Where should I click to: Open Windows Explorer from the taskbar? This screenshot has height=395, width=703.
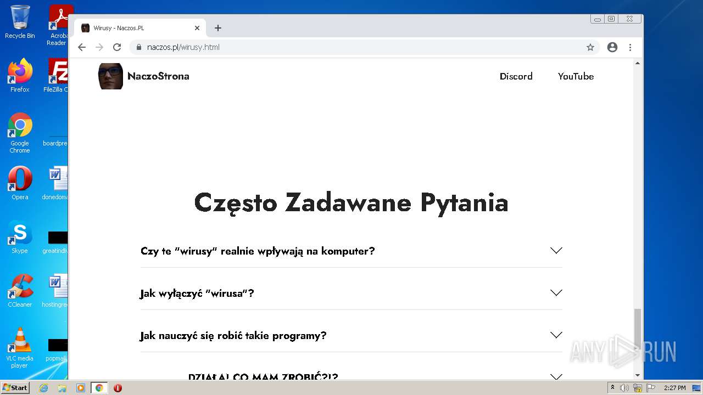[62, 388]
